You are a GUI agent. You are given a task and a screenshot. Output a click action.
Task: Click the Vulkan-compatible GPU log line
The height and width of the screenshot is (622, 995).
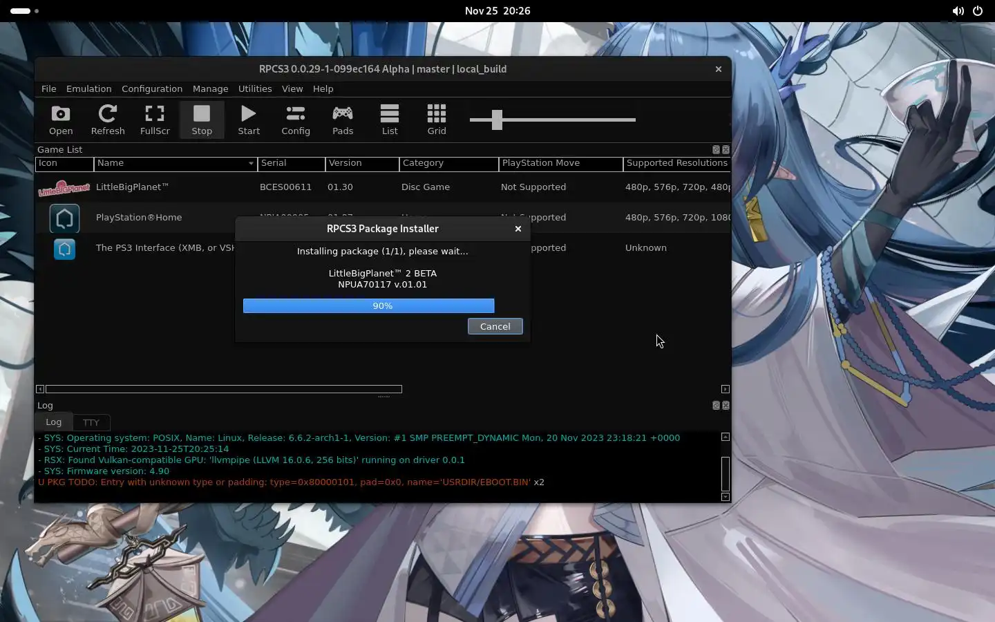[252, 460]
